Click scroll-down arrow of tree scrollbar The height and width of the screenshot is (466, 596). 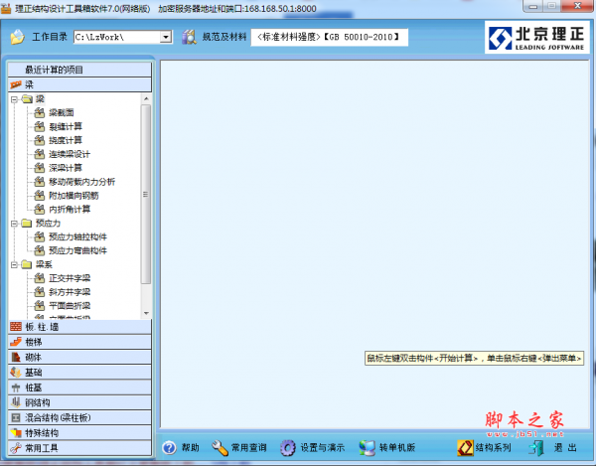(146, 313)
